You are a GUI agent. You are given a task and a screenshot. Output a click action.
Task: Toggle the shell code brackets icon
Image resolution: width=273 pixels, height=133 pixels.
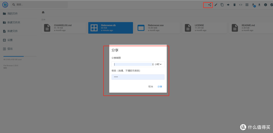click(x=241, y=5)
